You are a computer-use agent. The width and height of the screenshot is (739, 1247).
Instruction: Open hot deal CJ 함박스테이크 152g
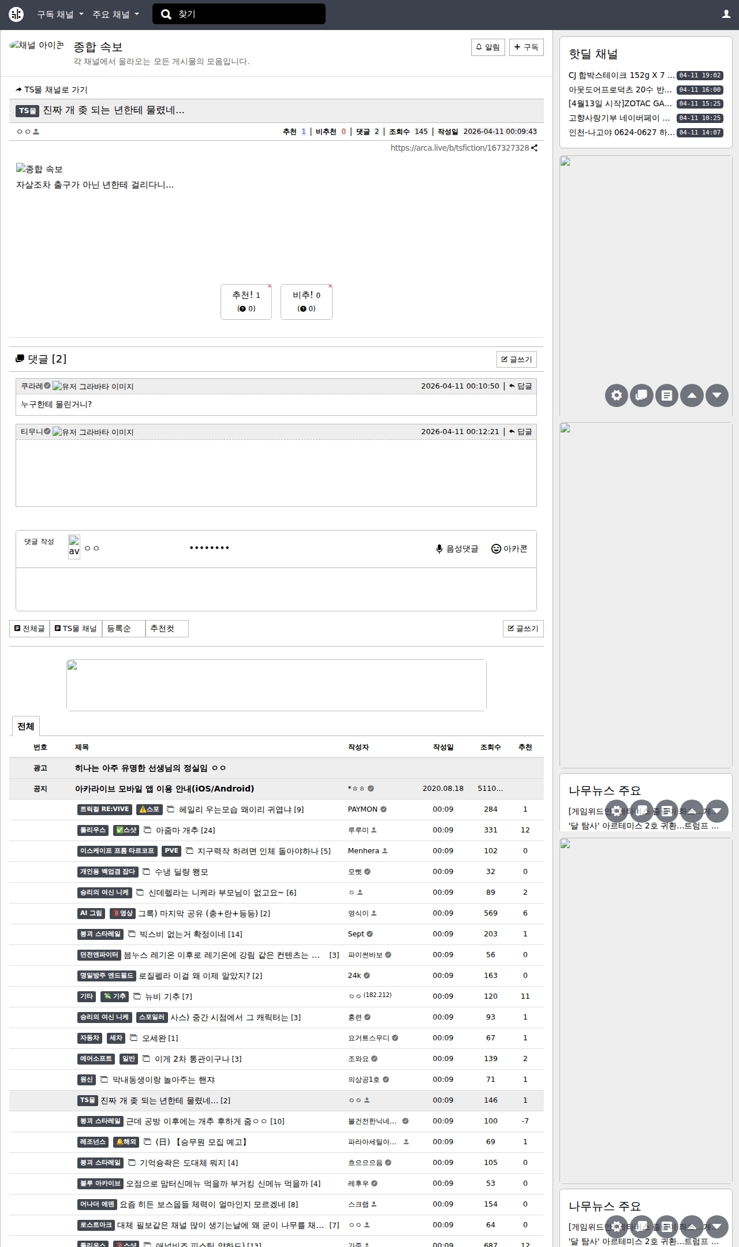pos(621,76)
